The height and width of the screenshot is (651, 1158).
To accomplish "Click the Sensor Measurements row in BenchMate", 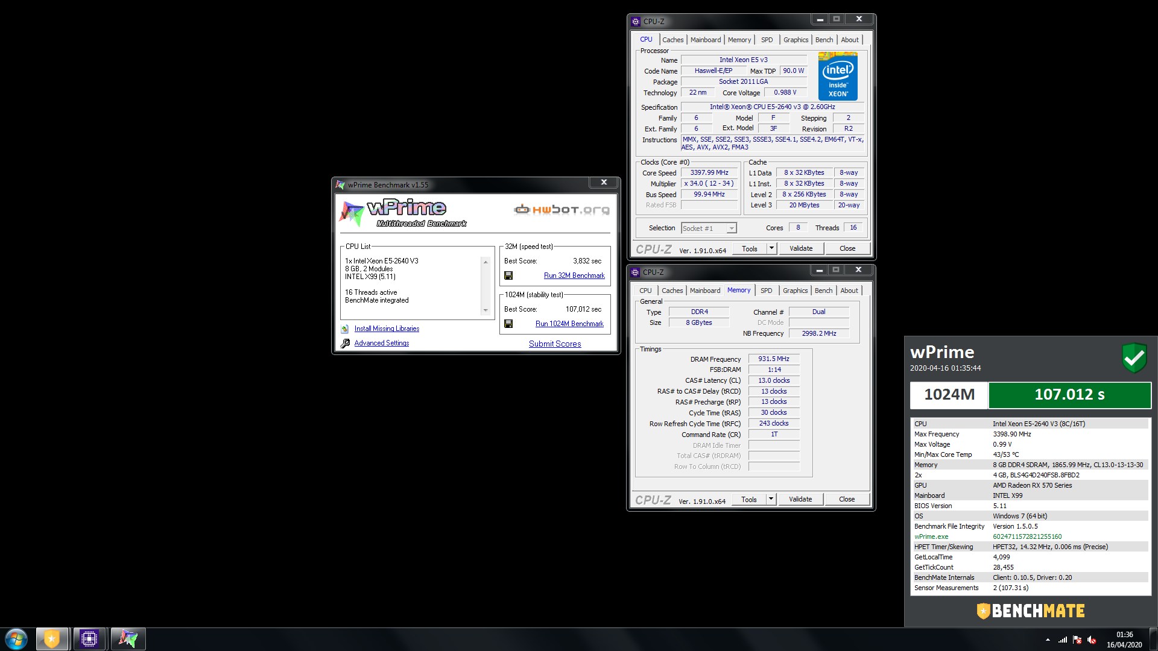I will click(x=1031, y=588).
